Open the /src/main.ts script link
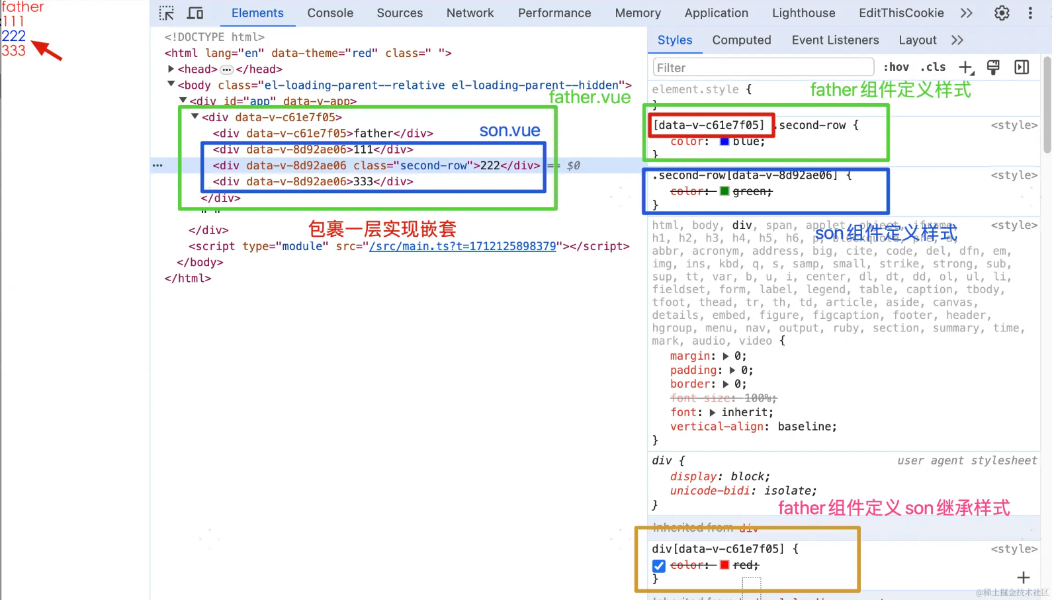The height and width of the screenshot is (600, 1052). coord(462,246)
